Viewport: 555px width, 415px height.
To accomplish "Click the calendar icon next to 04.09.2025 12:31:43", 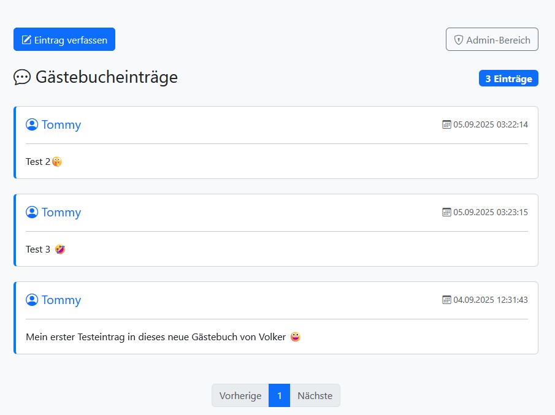I will (x=446, y=300).
